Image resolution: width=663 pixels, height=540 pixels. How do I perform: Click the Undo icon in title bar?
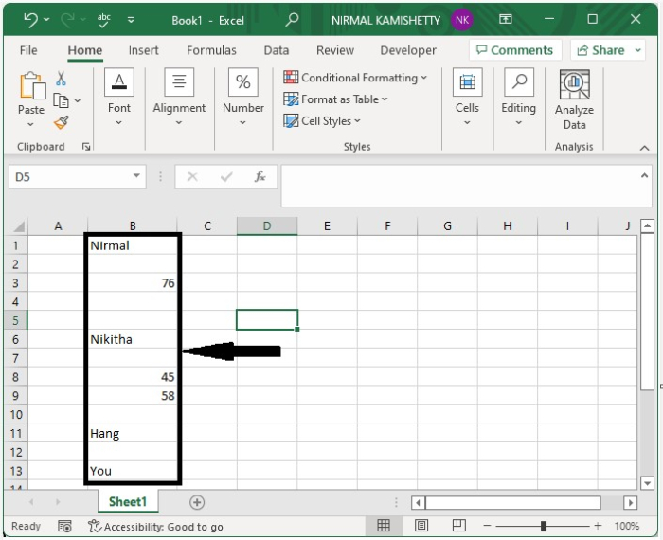(x=30, y=20)
